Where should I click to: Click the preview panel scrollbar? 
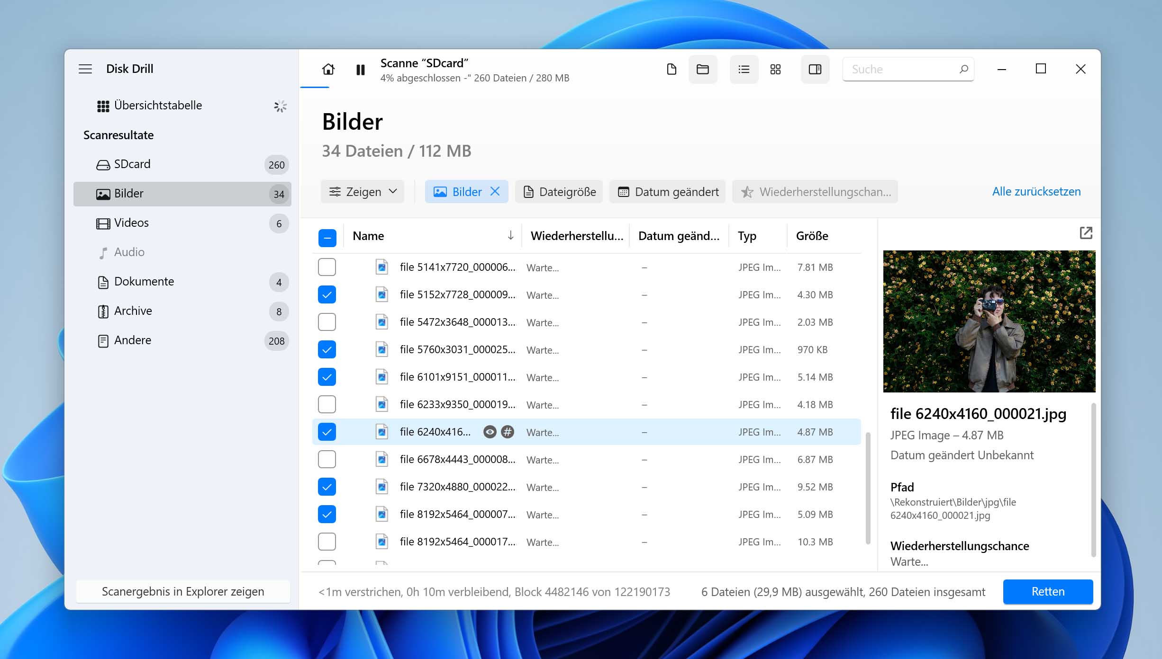coord(1093,480)
